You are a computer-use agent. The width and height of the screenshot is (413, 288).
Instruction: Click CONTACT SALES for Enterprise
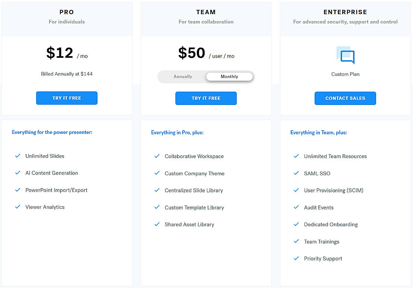(x=345, y=98)
